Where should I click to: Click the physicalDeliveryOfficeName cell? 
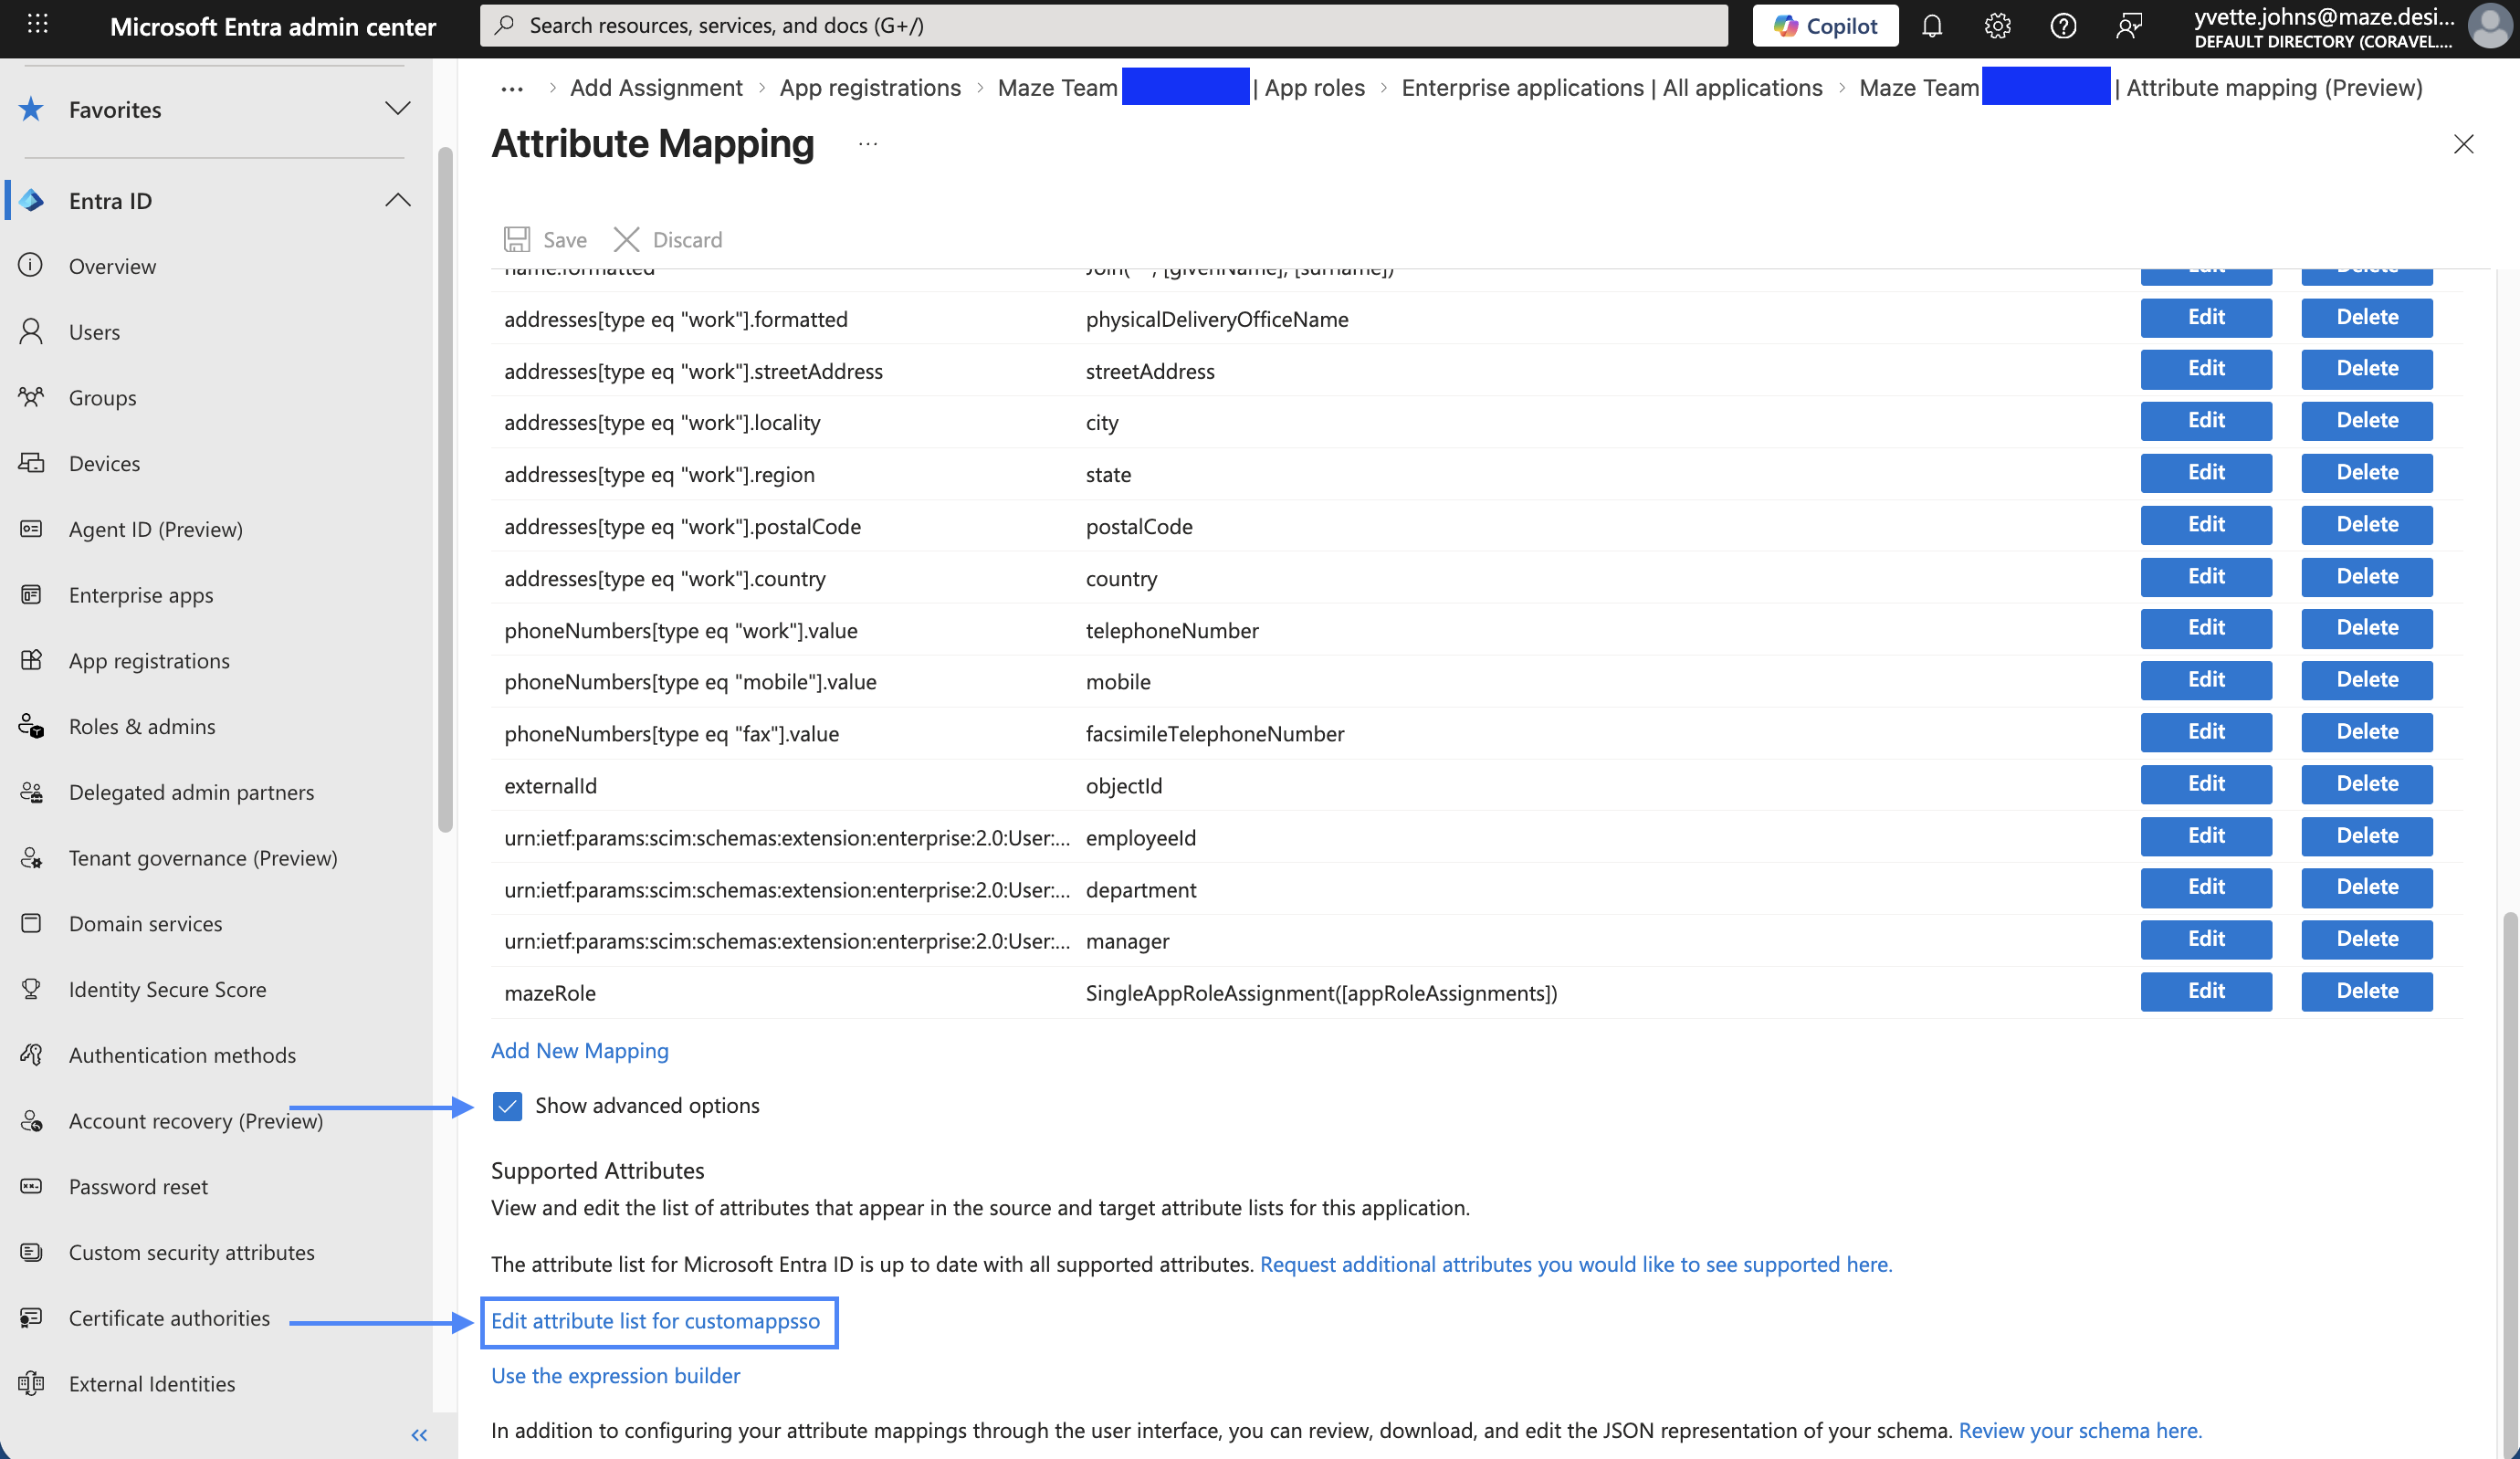click(x=1217, y=319)
